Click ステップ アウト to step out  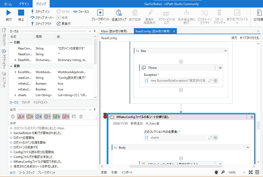[41, 24]
